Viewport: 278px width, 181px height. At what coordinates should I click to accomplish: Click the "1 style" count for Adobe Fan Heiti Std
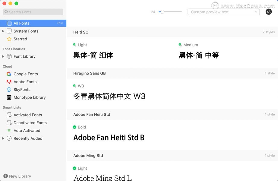(x=270, y=114)
